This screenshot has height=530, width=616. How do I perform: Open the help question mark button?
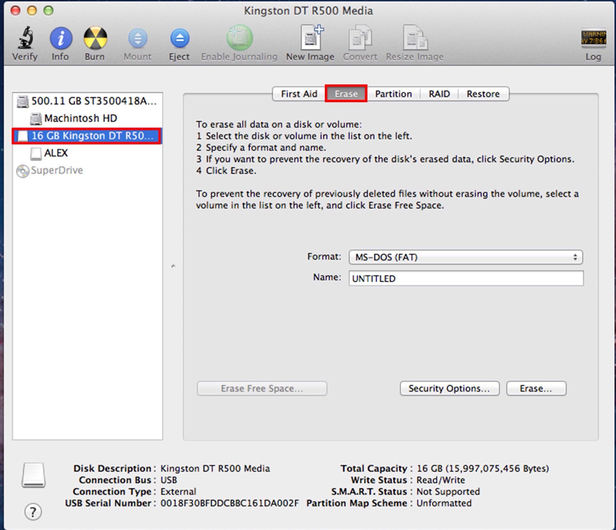coord(33,512)
